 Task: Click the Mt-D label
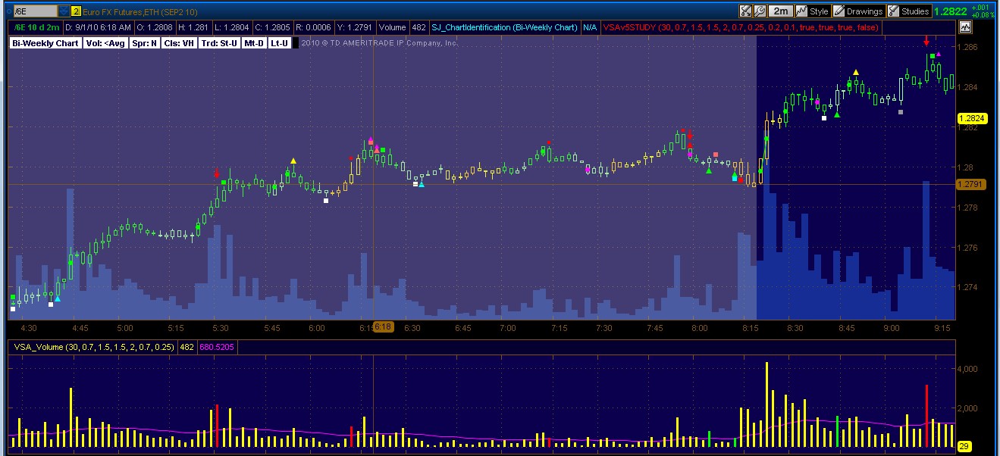pyautogui.click(x=254, y=43)
